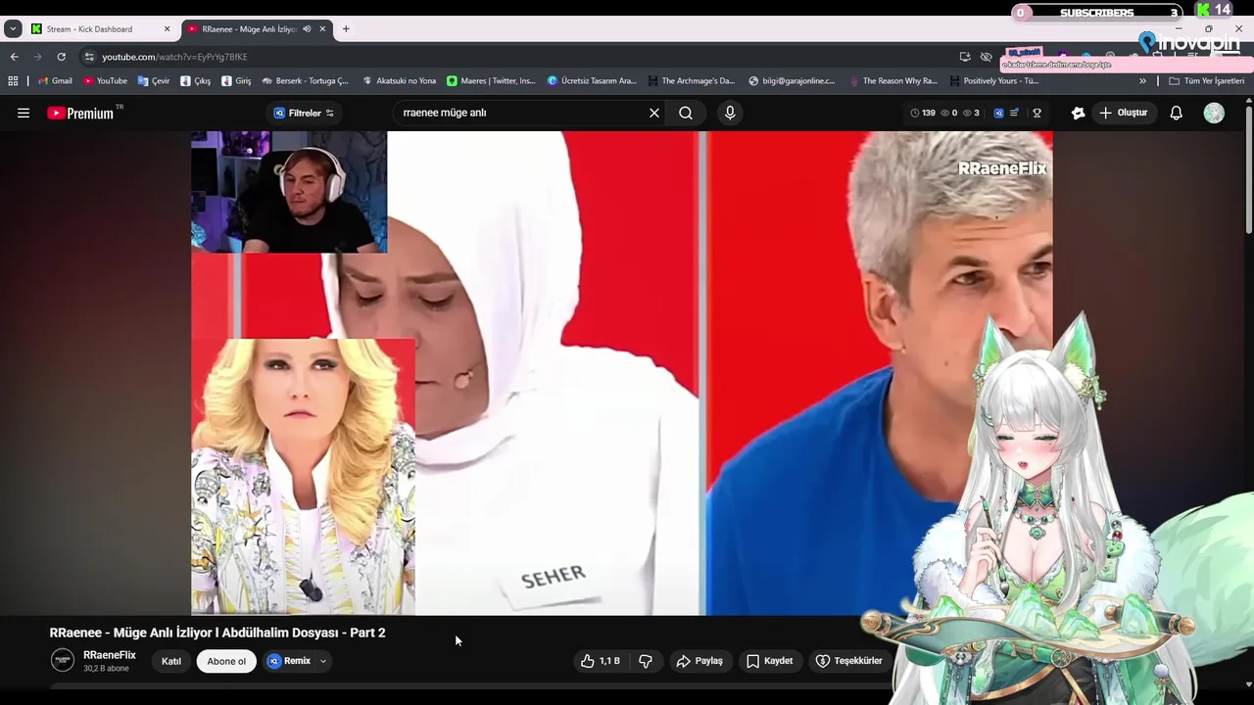This screenshot has width=1254, height=705.
Task: Open the account avatar menu
Action: click(x=1214, y=113)
